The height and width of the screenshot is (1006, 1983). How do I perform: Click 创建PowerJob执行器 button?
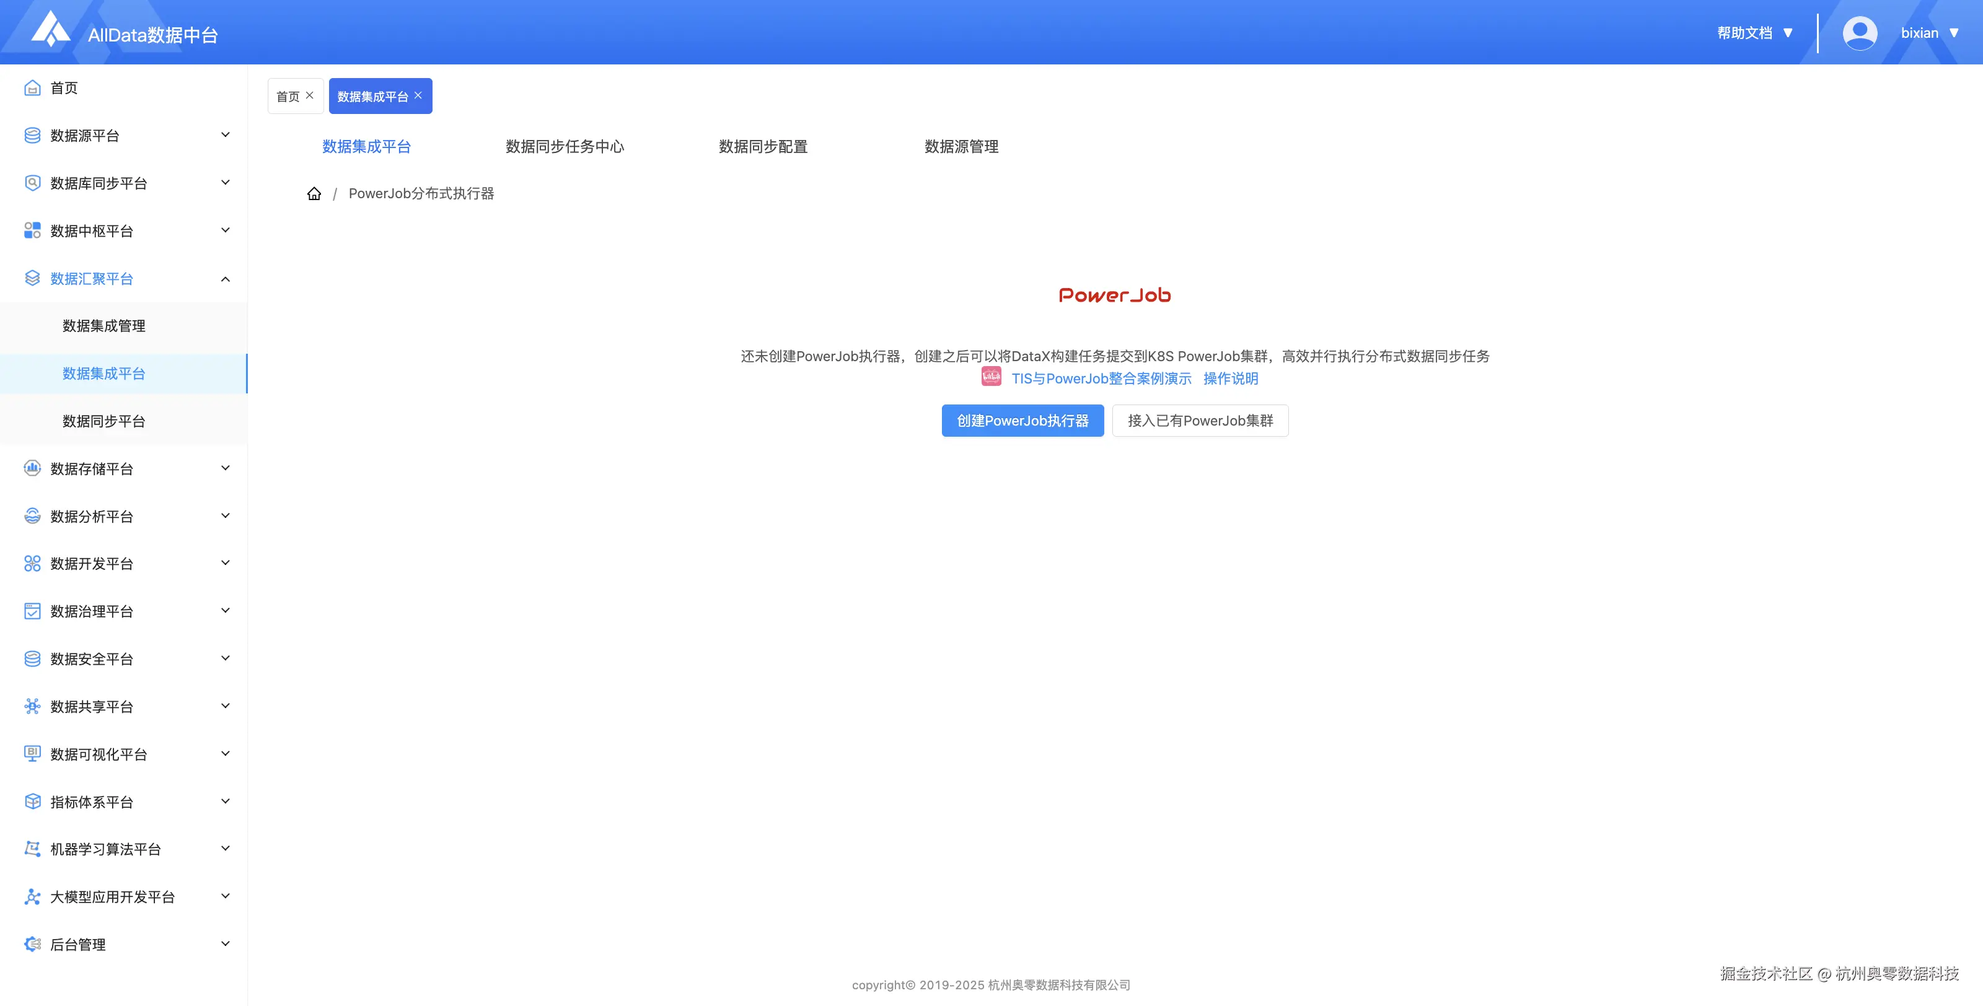(1022, 420)
